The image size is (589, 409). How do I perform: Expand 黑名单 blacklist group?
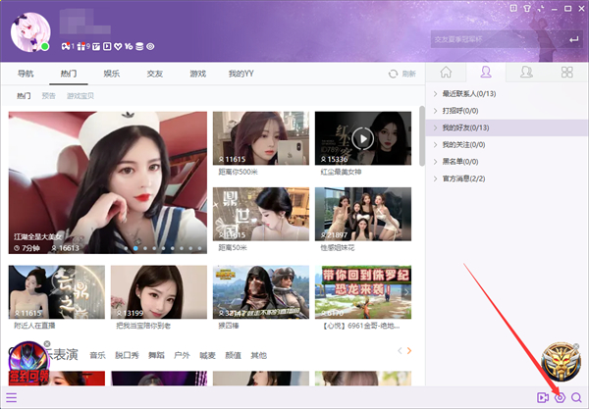tap(456, 161)
